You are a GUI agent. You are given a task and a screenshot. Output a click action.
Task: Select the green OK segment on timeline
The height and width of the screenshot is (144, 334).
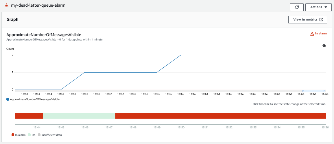pos(79,116)
